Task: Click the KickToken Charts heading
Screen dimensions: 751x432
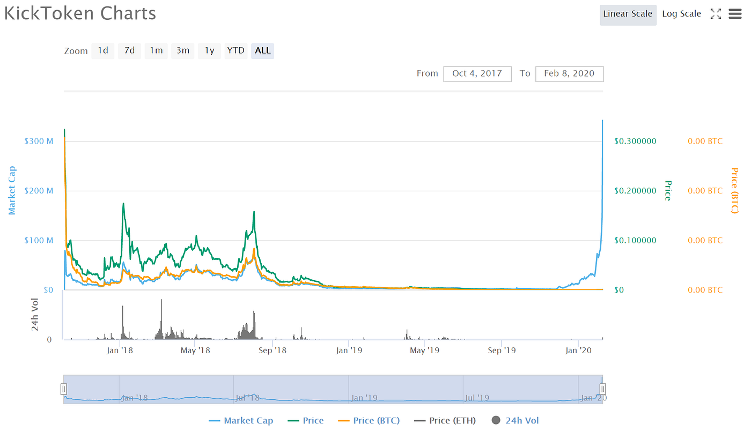Action: click(80, 13)
